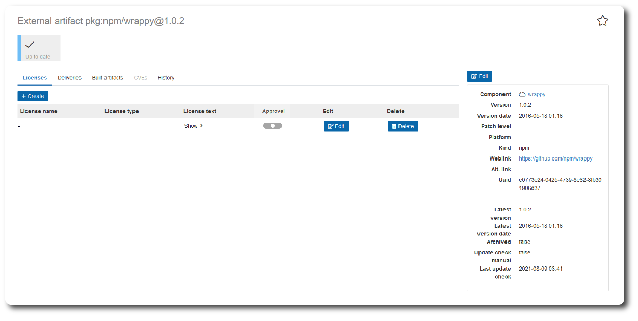Click the License name column header
The width and height of the screenshot is (638, 321).
coord(39,111)
